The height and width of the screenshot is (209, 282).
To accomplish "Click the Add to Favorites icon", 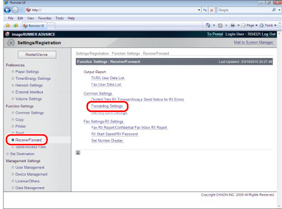I will [x=16, y=26].
